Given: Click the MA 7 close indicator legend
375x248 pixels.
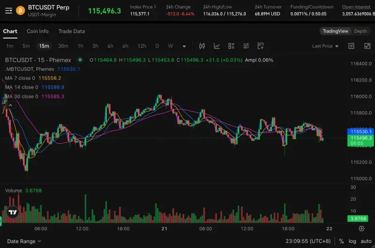Looking at the screenshot, I should [33, 78].
